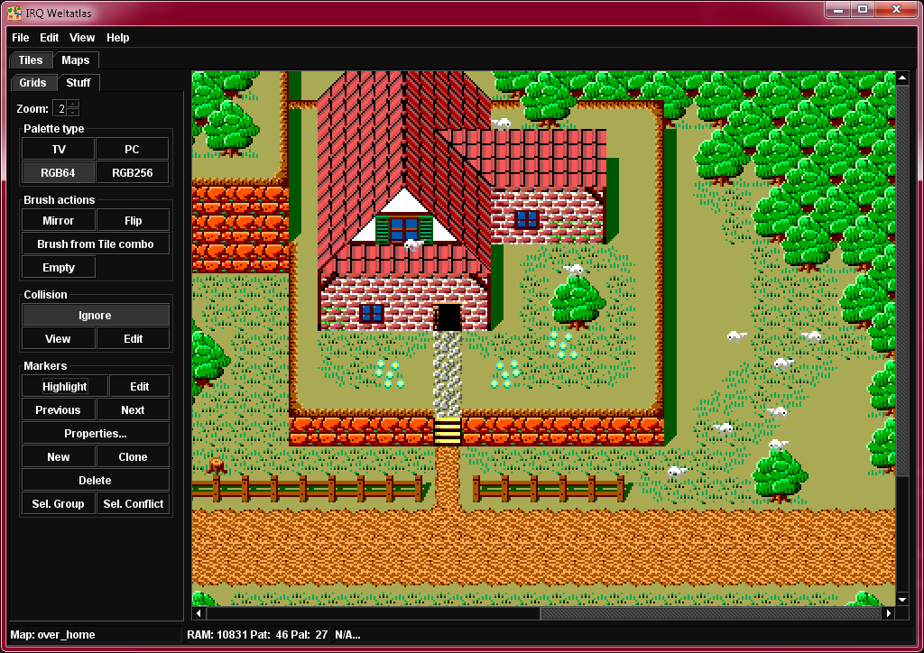Image resolution: width=924 pixels, height=653 pixels.
Task: Select the Stuff sub-tab
Action: click(x=79, y=82)
